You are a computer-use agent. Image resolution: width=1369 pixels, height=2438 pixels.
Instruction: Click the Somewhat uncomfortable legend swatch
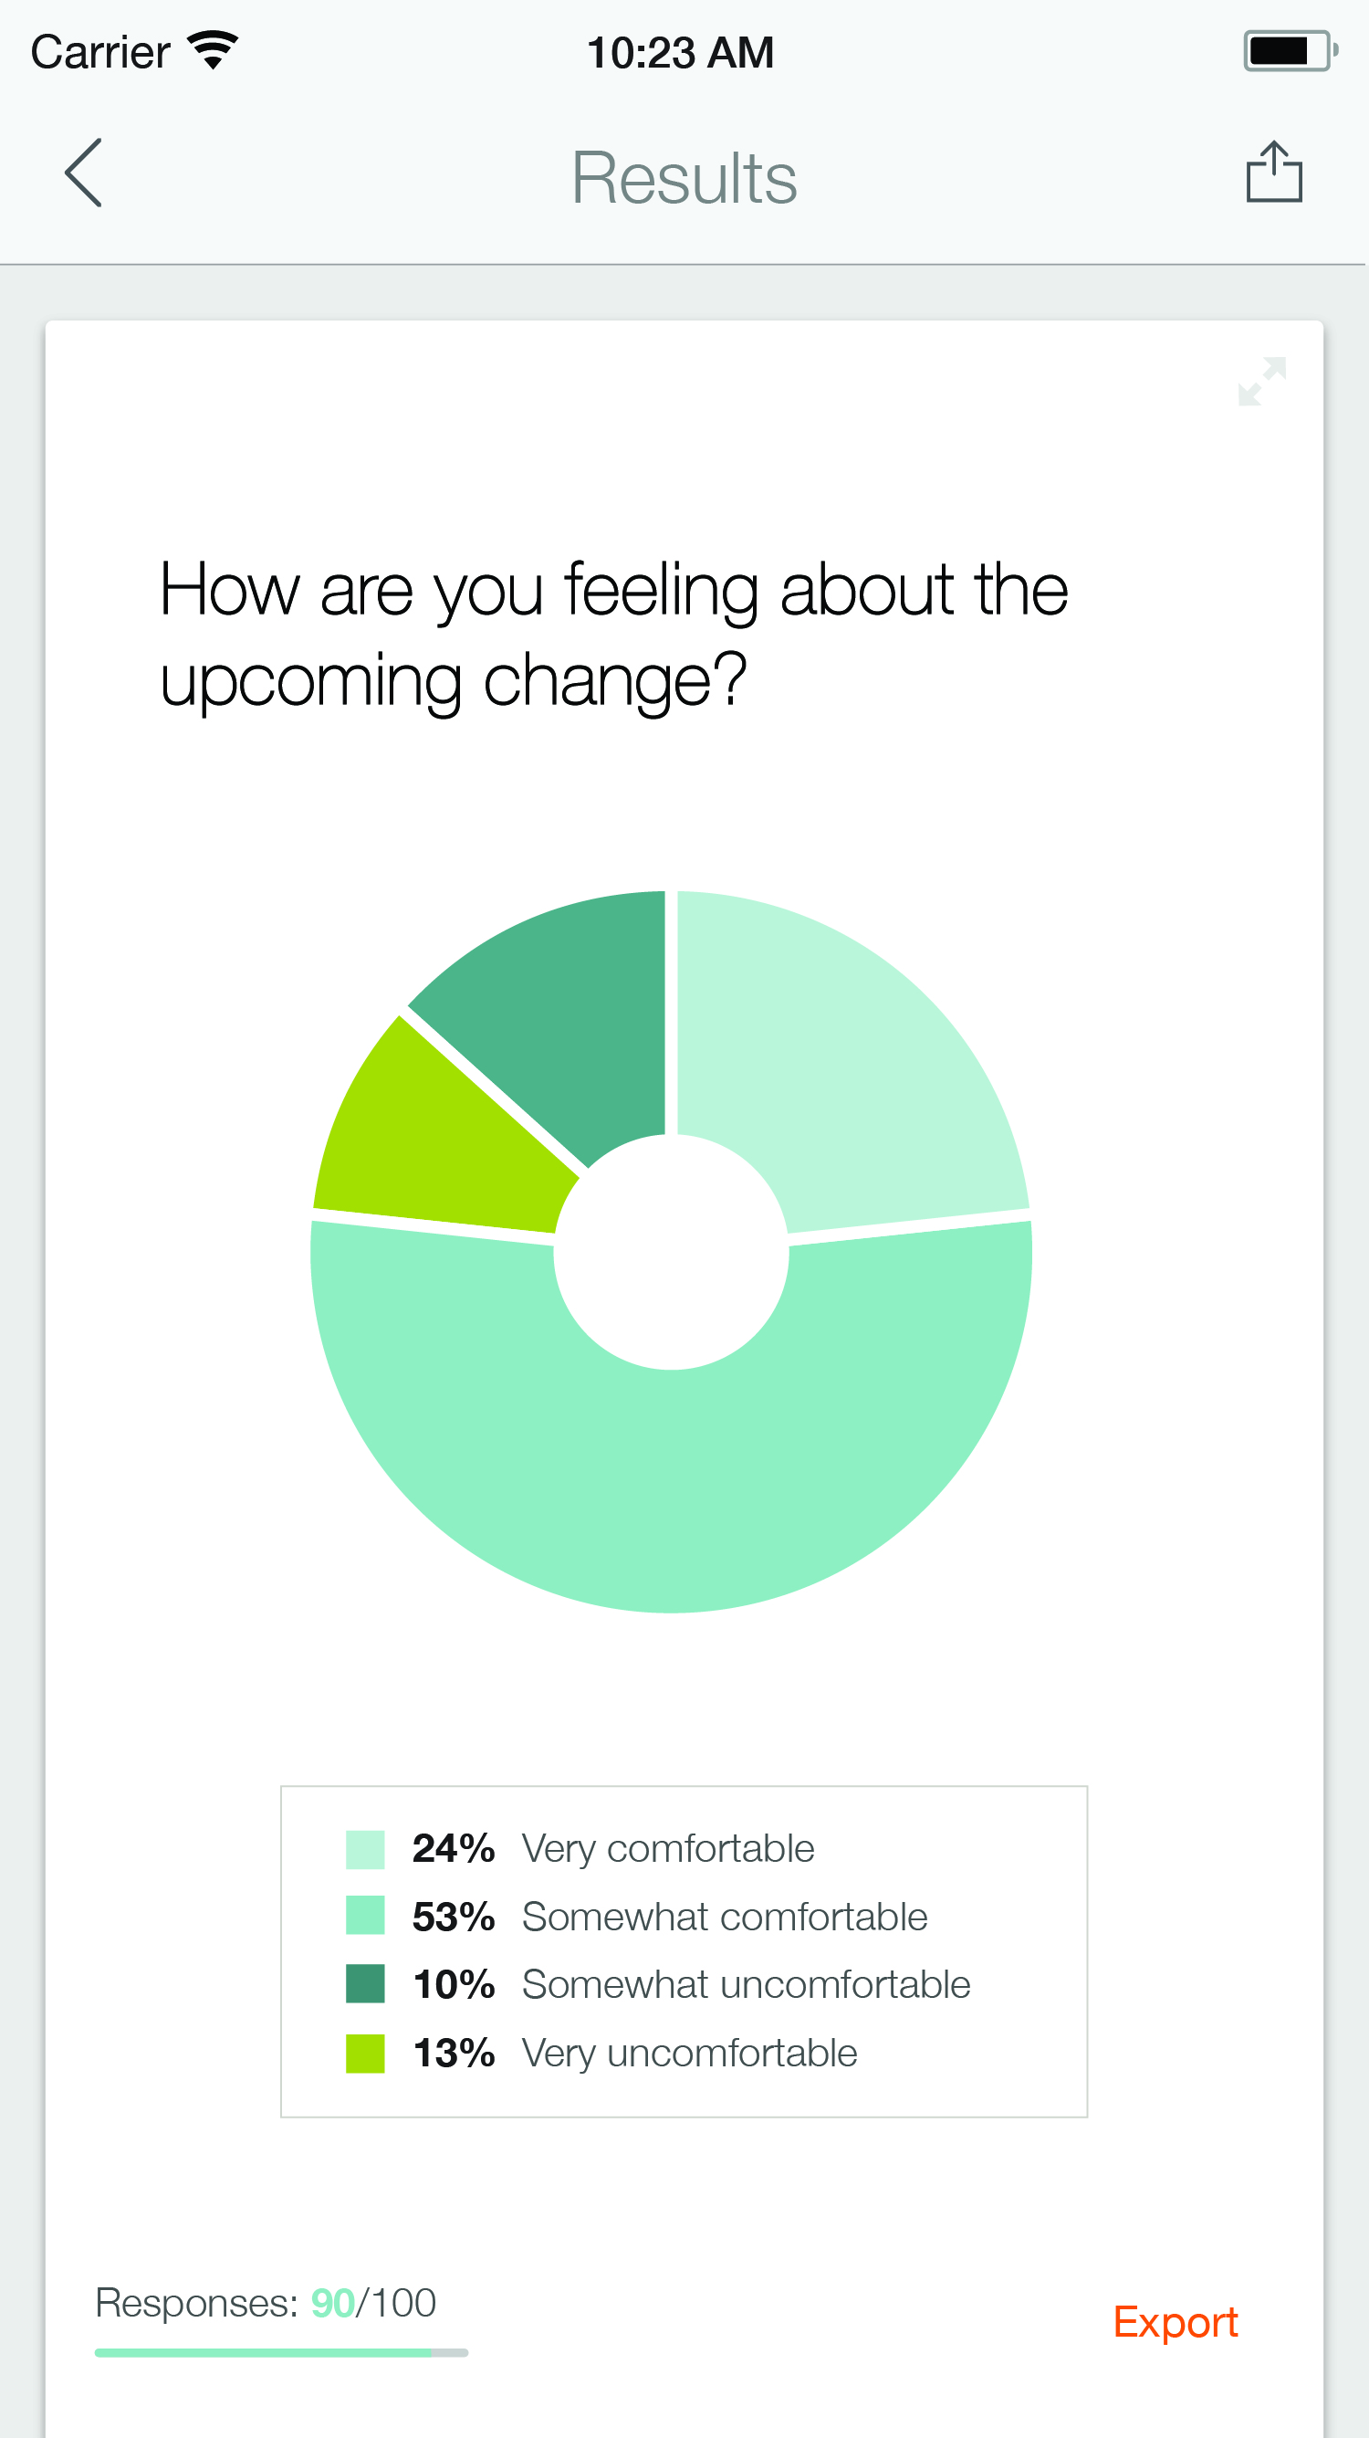365,1983
